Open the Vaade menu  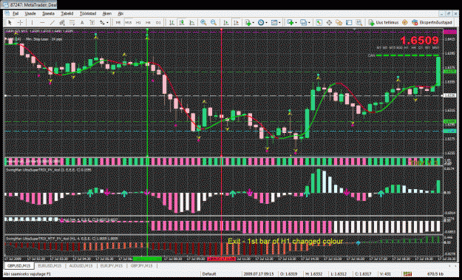[30, 13]
